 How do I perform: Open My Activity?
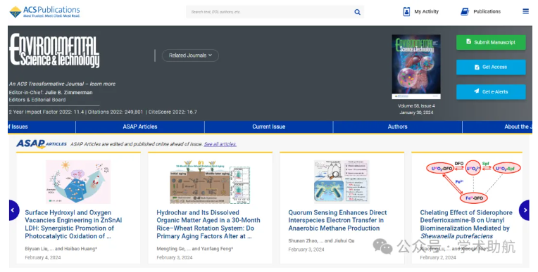click(420, 12)
